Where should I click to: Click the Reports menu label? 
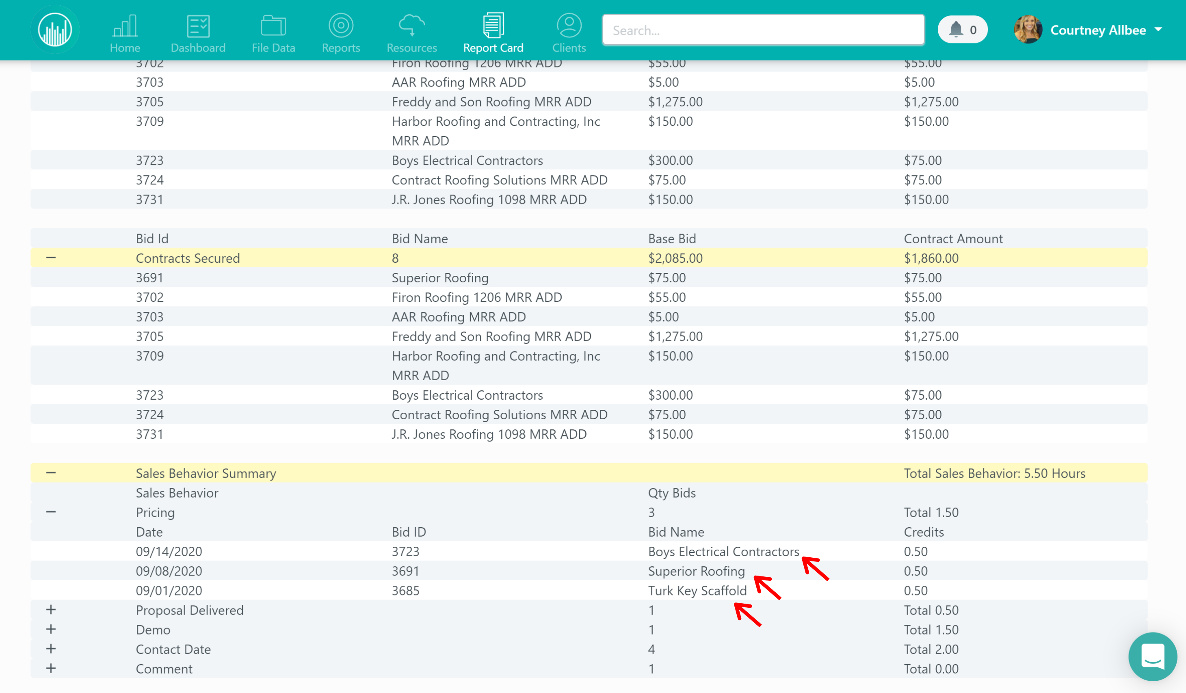[x=341, y=48]
